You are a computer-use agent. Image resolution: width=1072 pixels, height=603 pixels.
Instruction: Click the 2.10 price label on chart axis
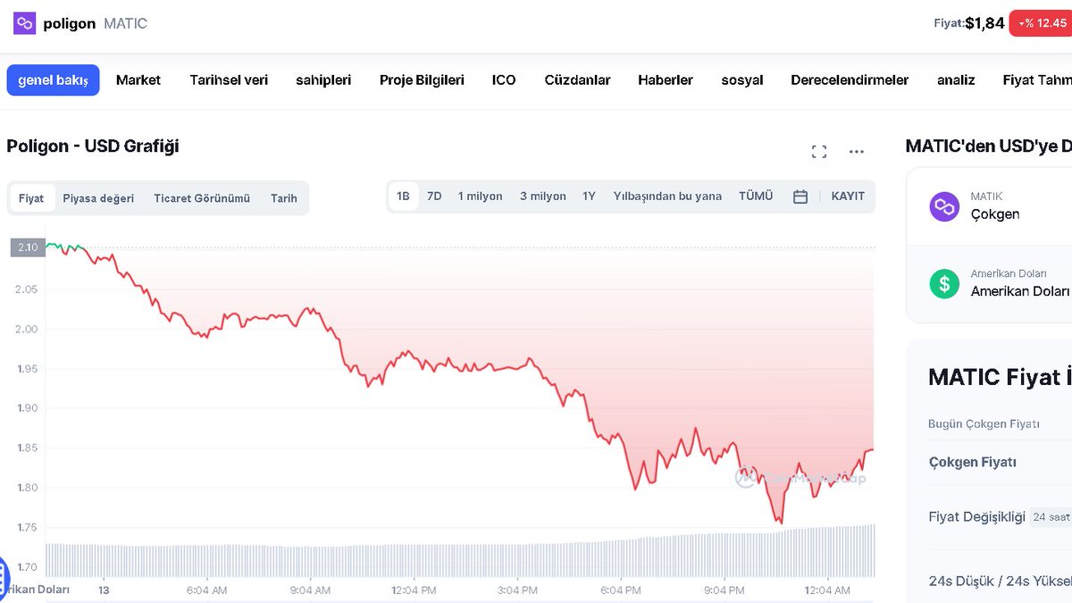pos(28,247)
